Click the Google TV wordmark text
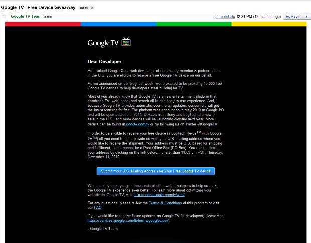 click(x=103, y=43)
